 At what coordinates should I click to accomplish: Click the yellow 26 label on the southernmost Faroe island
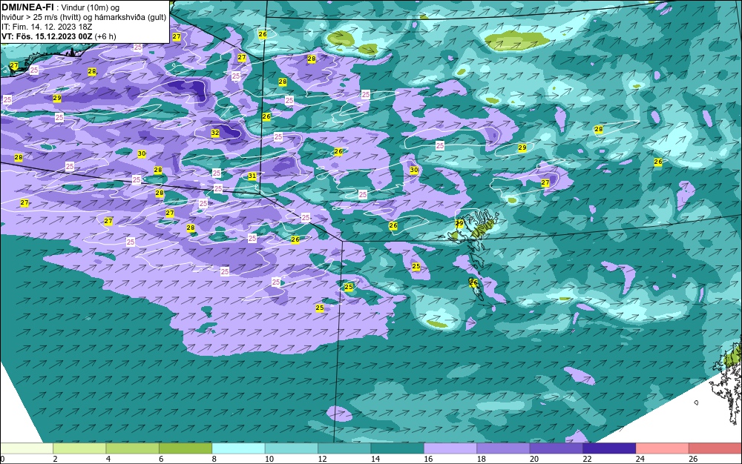click(473, 282)
